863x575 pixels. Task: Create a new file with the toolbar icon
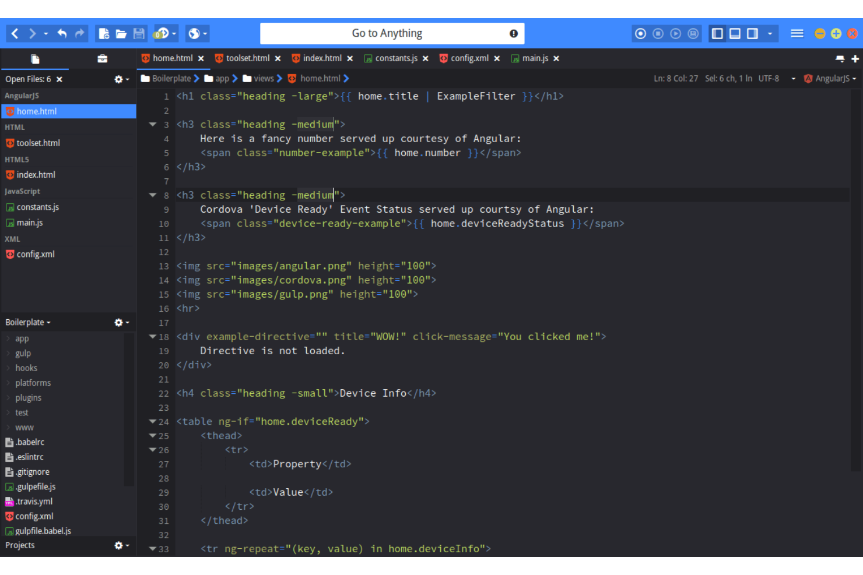pos(104,34)
